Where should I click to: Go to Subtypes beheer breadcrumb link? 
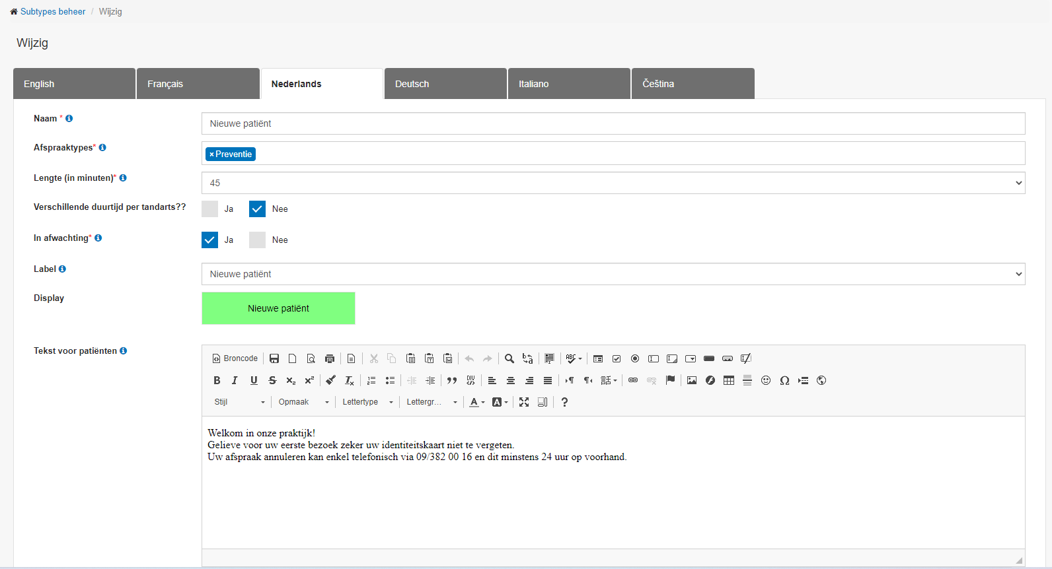pos(53,11)
